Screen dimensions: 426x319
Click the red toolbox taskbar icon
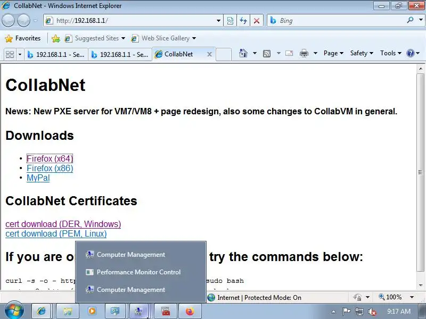tap(166, 311)
